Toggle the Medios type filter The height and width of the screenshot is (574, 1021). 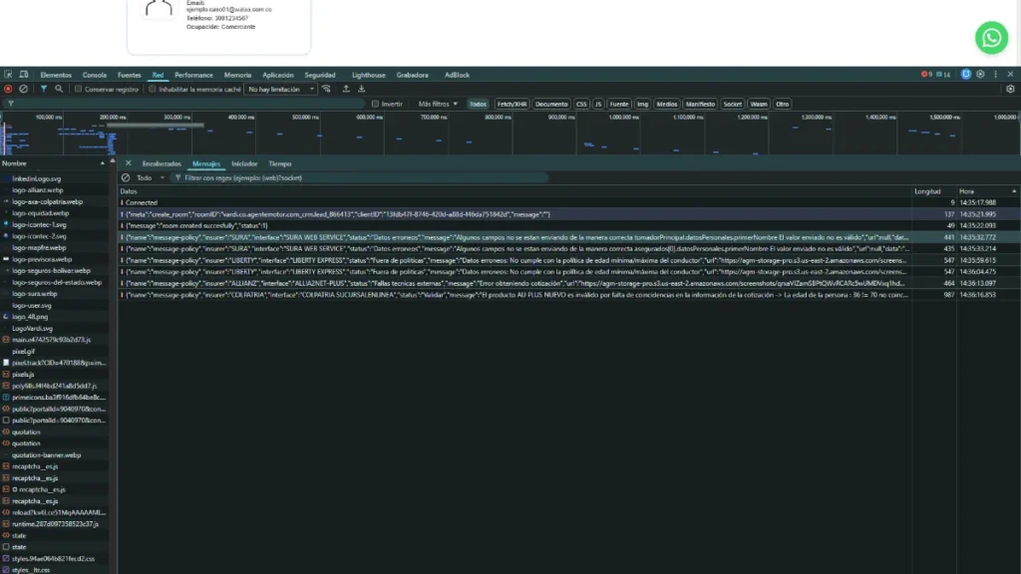tap(667, 104)
